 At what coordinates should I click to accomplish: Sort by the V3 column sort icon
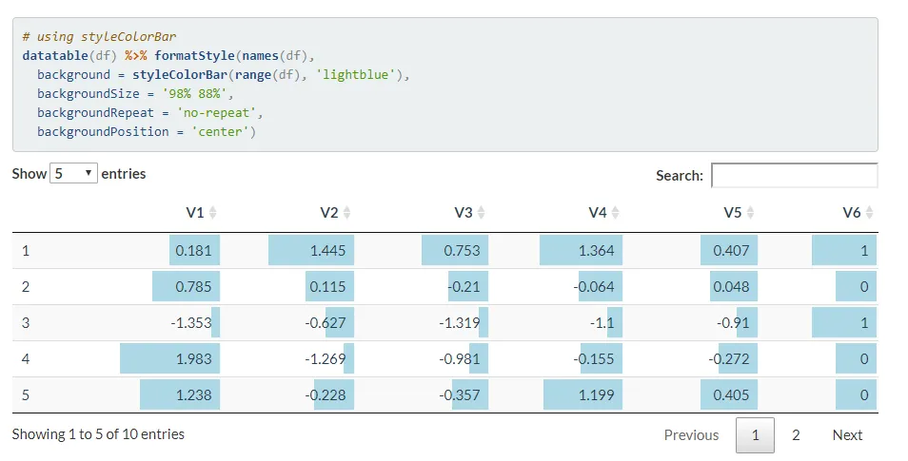(x=482, y=213)
